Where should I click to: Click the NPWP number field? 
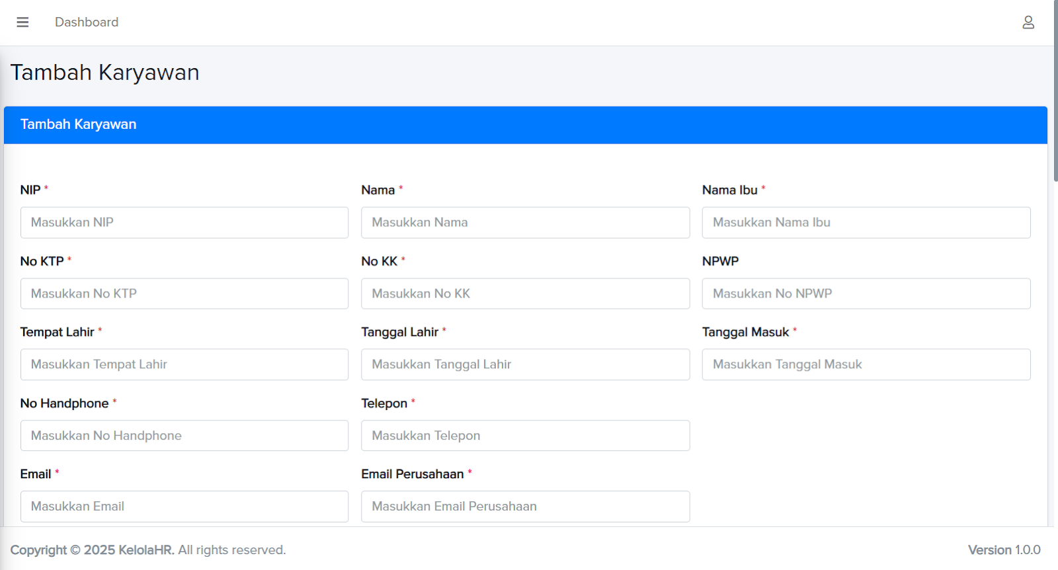click(x=866, y=294)
